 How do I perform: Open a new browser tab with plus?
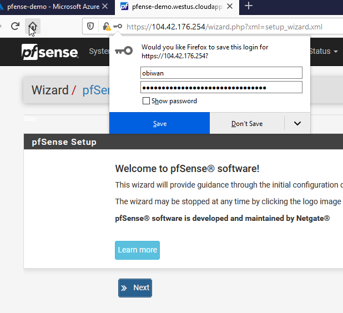point(249,6)
